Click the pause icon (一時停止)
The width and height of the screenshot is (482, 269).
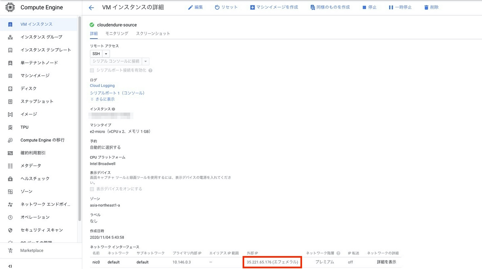click(391, 7)
